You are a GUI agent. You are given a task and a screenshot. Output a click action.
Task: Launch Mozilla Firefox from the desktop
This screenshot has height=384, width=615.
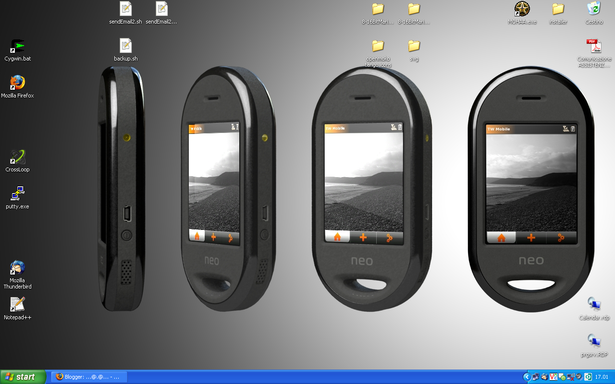tap(17, 87)
